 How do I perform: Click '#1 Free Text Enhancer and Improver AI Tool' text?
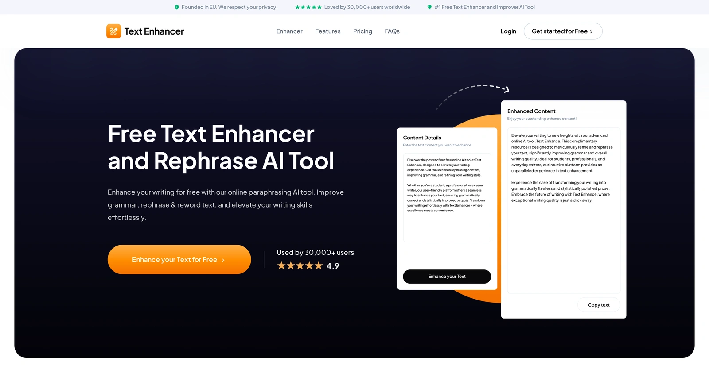coord(484,7)
